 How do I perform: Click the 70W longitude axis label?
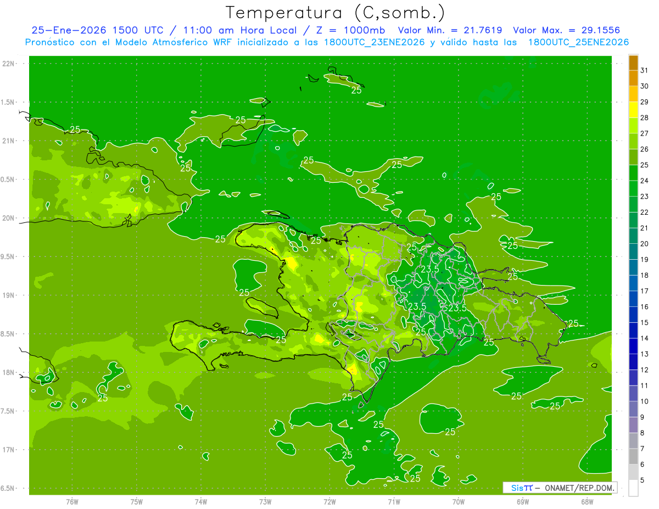(x=459, y=502)
